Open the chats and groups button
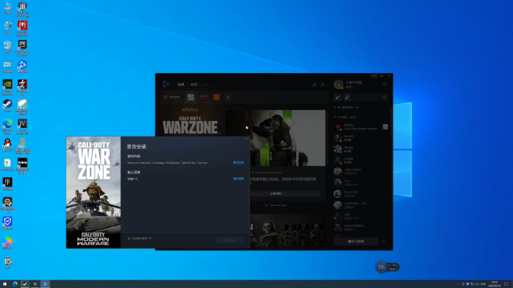The width and height of the screenshot is (513, 288). (356, 242)
